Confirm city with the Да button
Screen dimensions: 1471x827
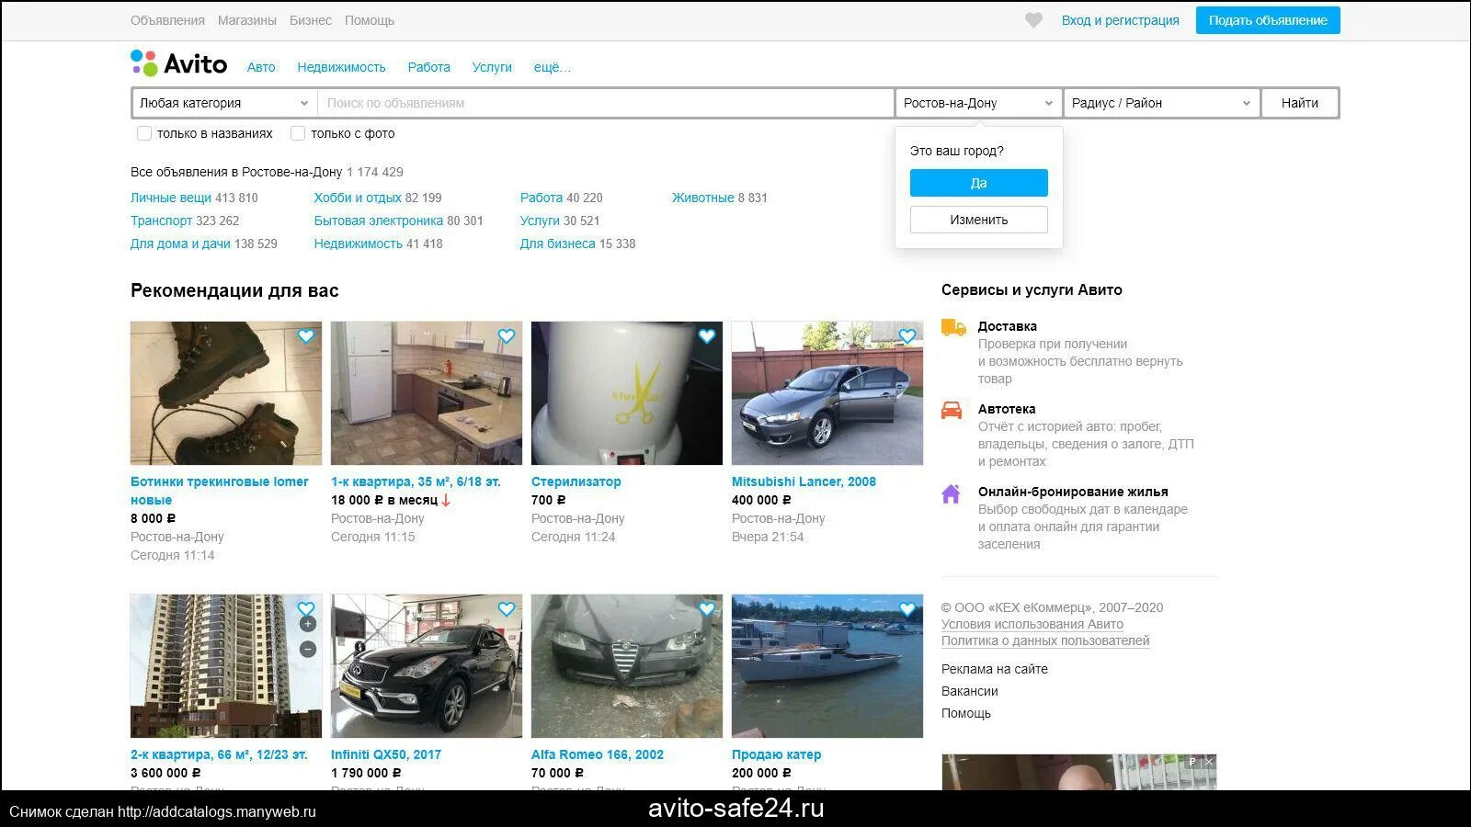[979, 183]
